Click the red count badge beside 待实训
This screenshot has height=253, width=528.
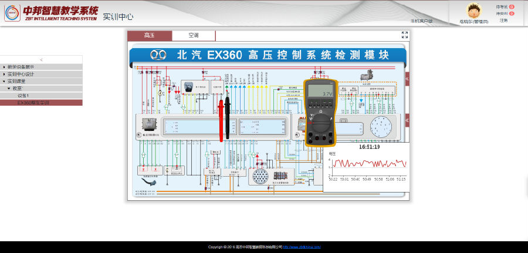[512, 14]
